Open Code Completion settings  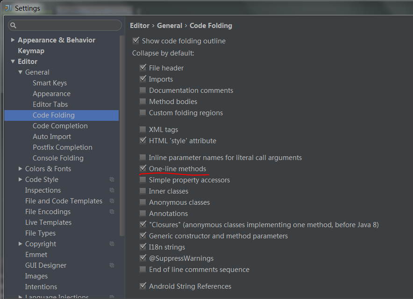click(x=60, y=126)
